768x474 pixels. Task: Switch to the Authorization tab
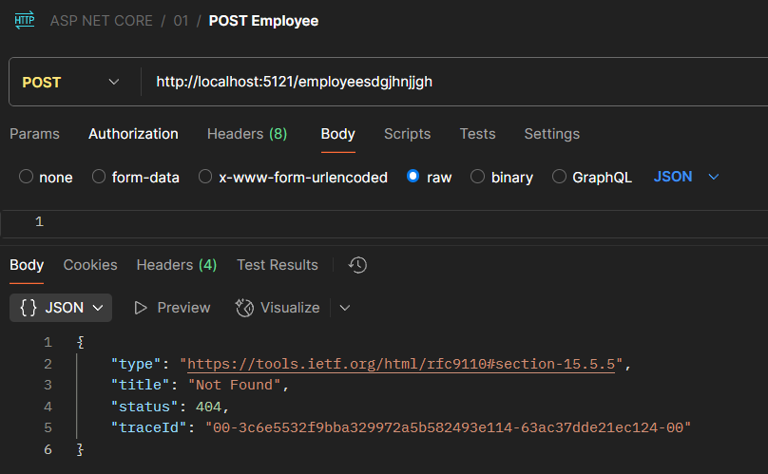[133, 134]
